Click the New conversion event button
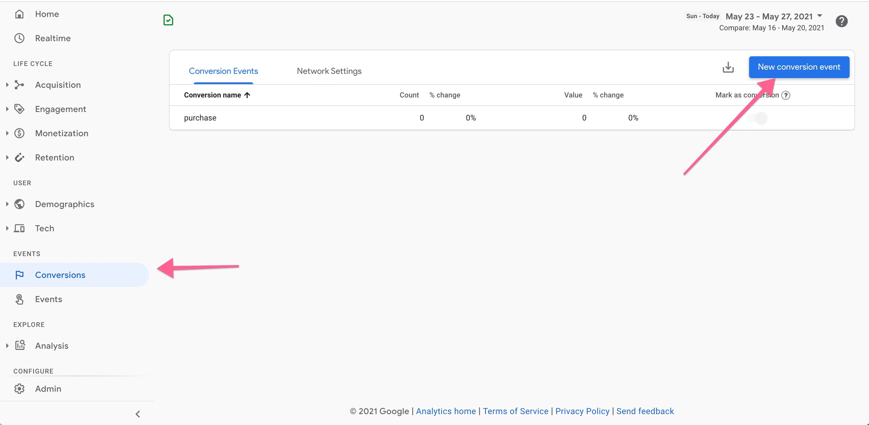Image resolution: width=869 pixels, height=425 pixels. (x=799, y=67)
